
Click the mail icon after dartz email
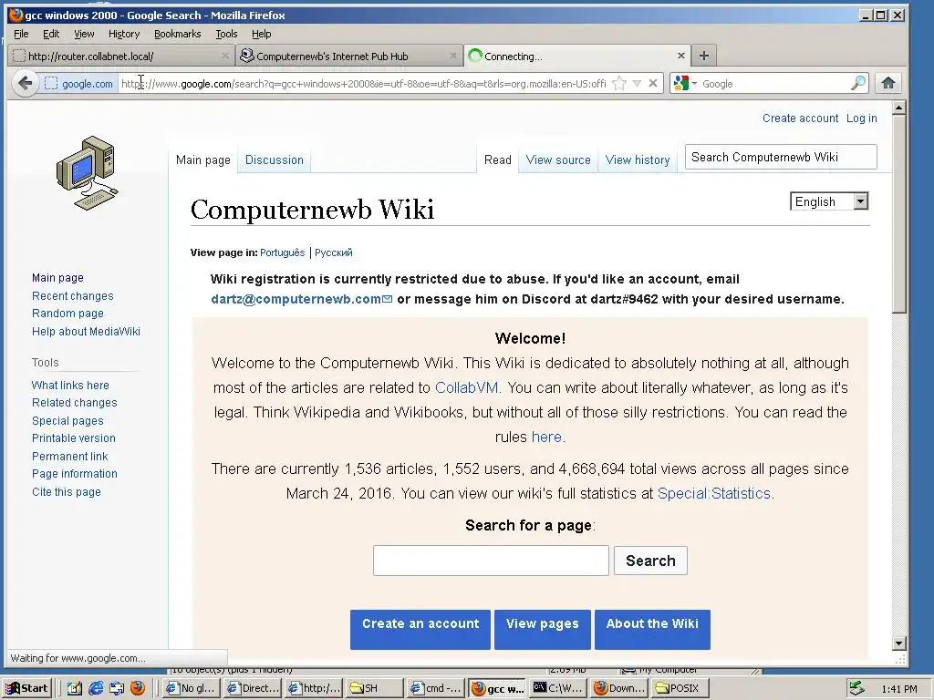(387, 299)
